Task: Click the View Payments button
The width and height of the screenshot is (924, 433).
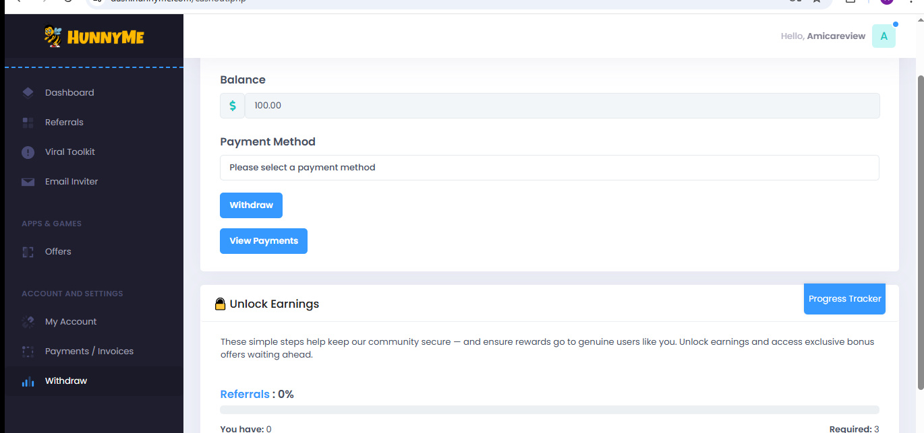Action: [264, 241]
